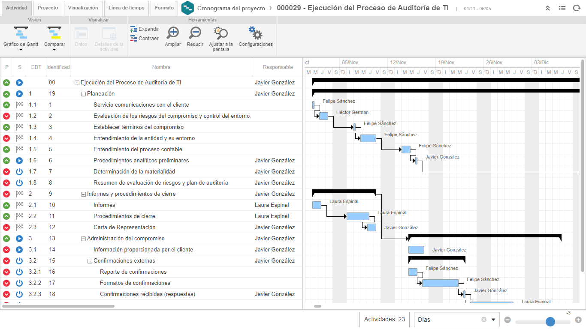Click the refresh icon in the title bar

[x=577, y=8]
